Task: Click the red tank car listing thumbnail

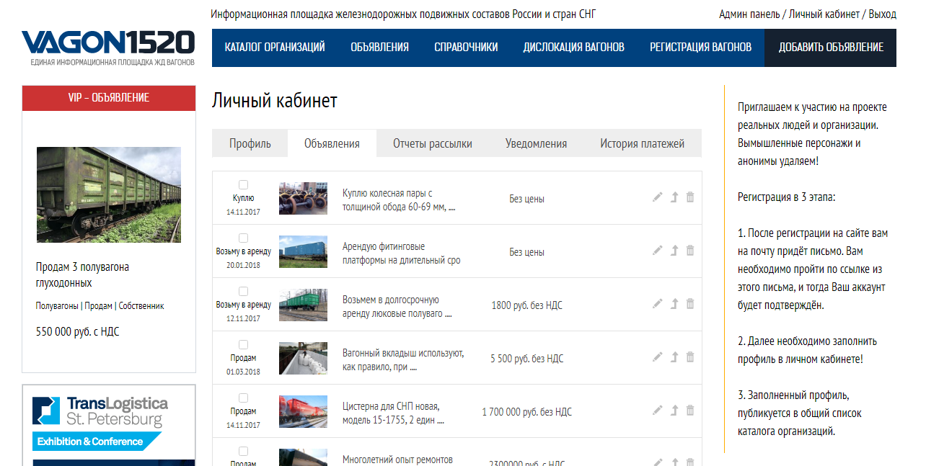Action: coord(303,411)
